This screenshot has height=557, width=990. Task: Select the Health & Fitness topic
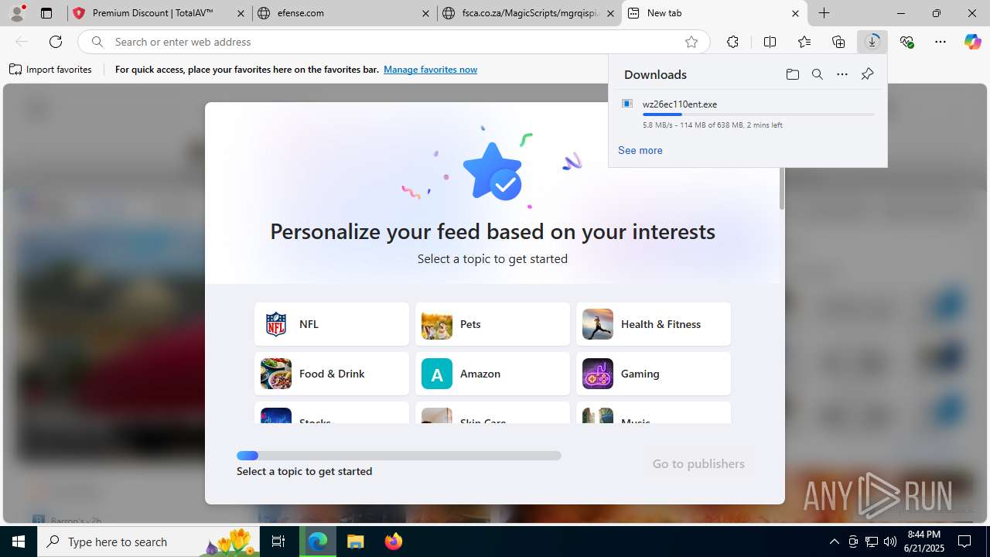pyautogui.click(x=654, y=324)
